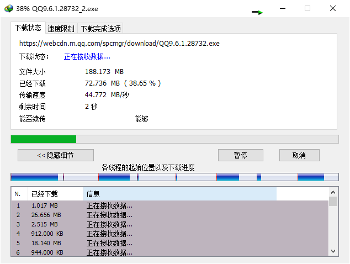Select thread row with 18.140 MB
This screenshot has height=264, width=350.
170,243
